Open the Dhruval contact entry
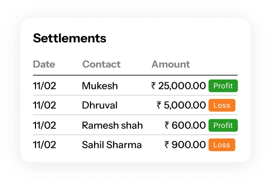The width and height of the screenshot is (271, 186). point(100,105)
